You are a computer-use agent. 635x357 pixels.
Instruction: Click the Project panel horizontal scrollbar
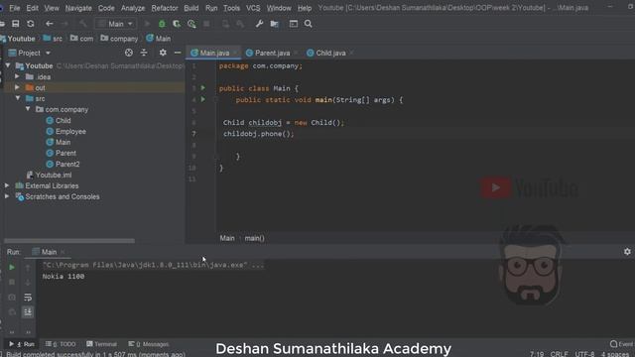point(69,241)
